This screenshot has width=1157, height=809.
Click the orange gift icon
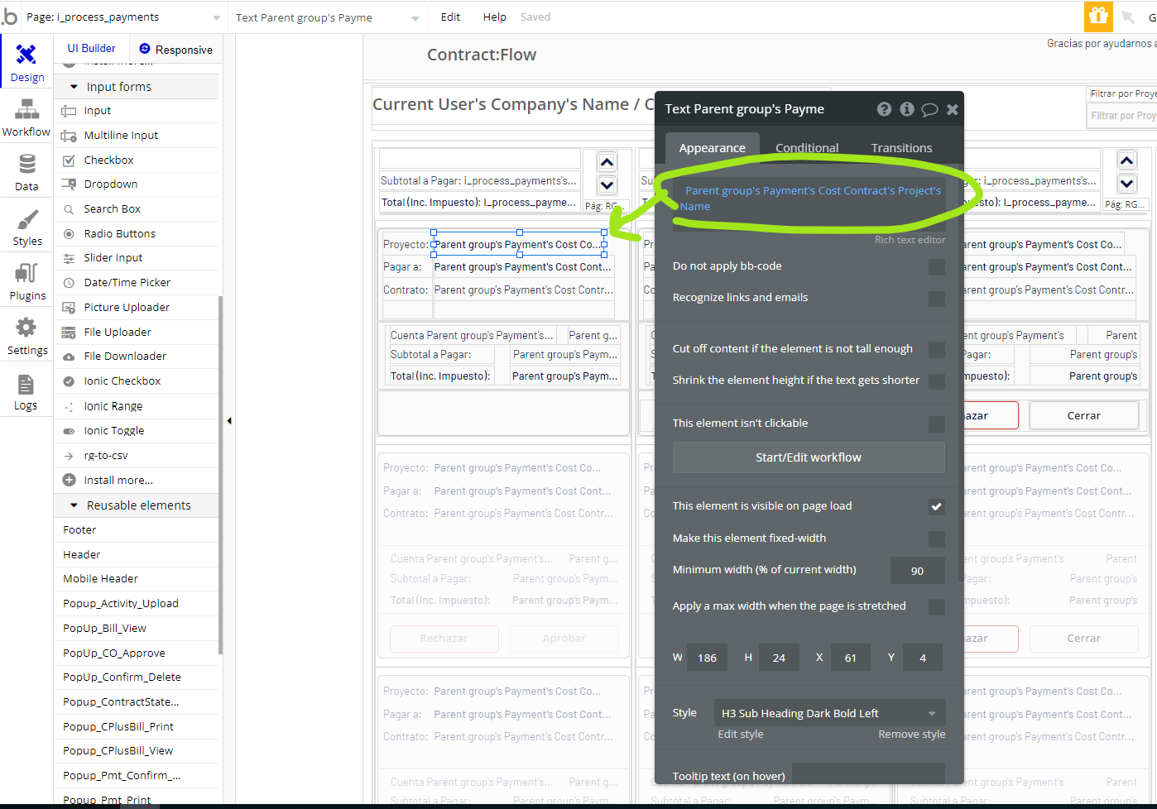1098,16
